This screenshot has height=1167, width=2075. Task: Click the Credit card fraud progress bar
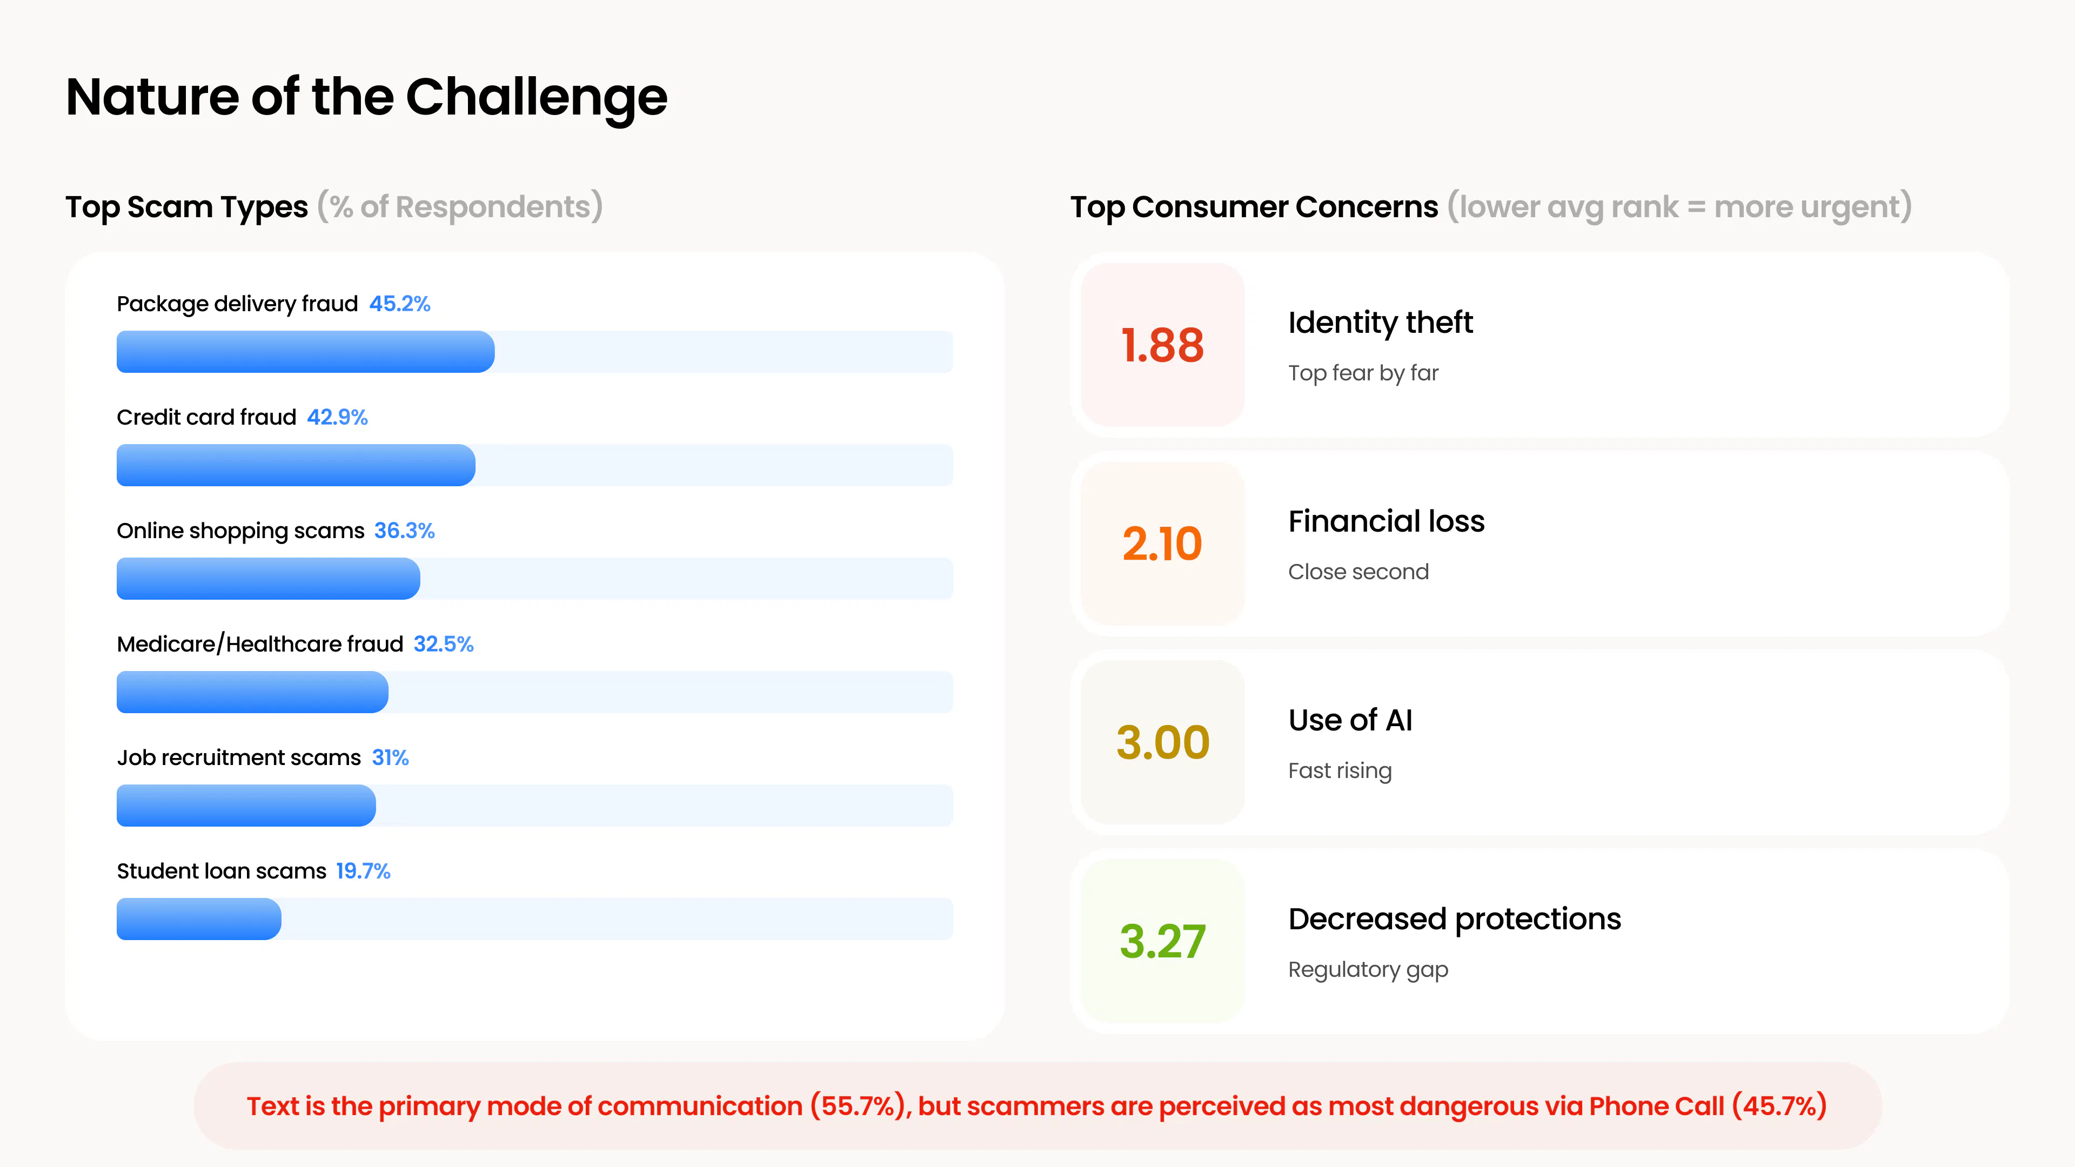534,466
